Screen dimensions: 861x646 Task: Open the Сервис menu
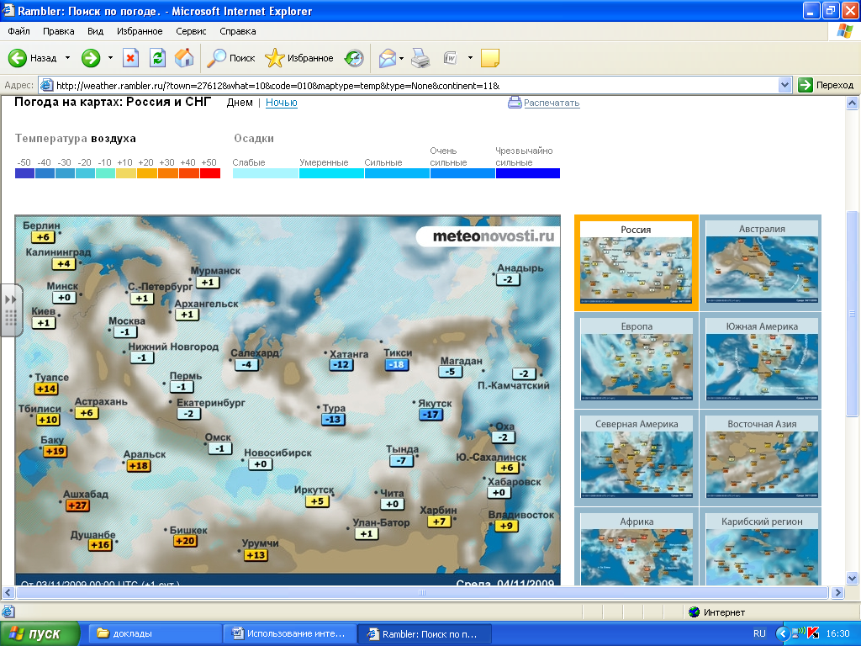tap(191, 31)
